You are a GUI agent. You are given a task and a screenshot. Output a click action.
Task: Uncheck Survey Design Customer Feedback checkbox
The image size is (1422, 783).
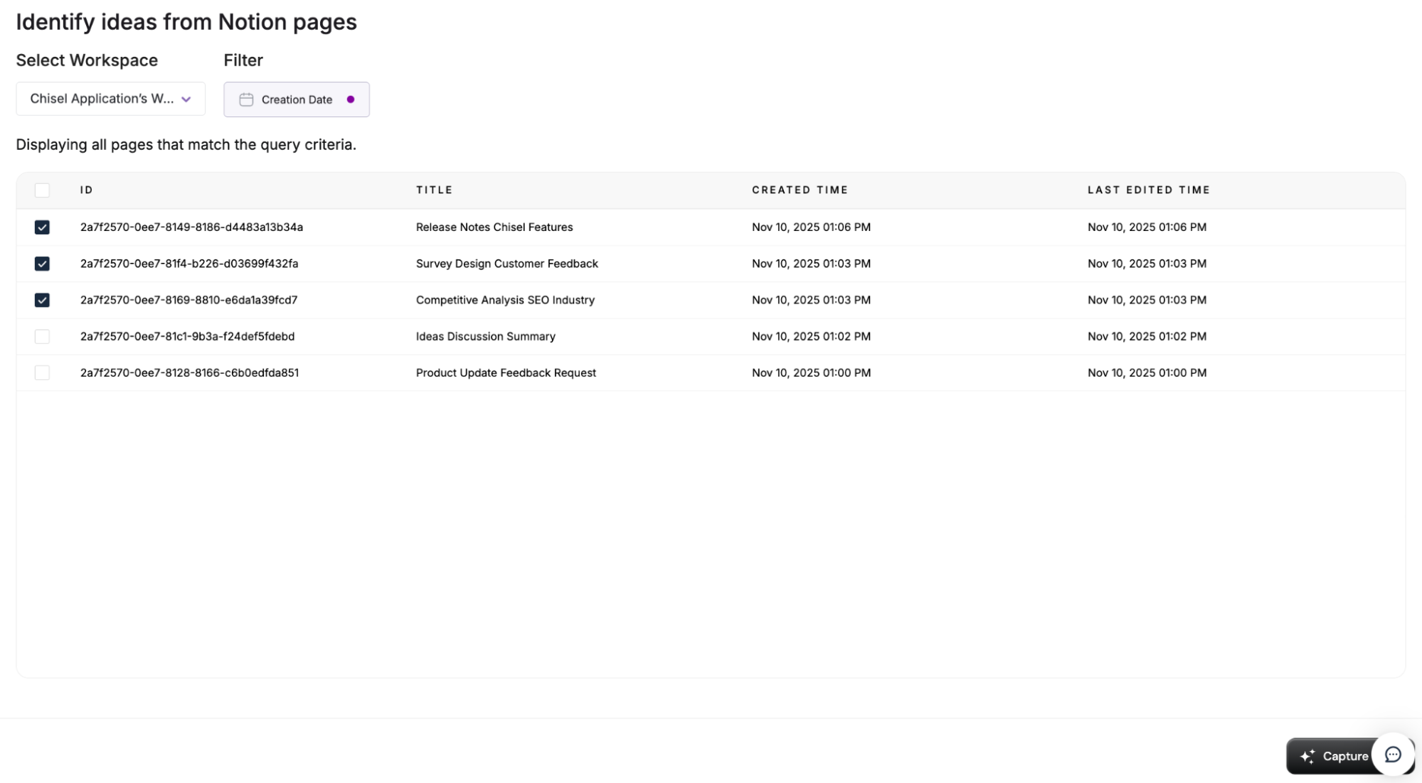[x=42, y=264]
